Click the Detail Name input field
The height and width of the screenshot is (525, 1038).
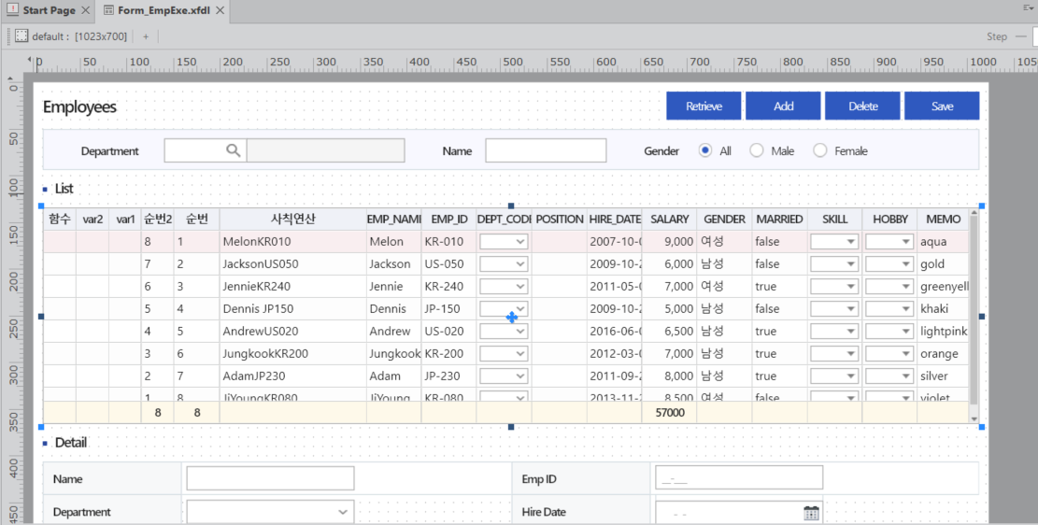270,478
